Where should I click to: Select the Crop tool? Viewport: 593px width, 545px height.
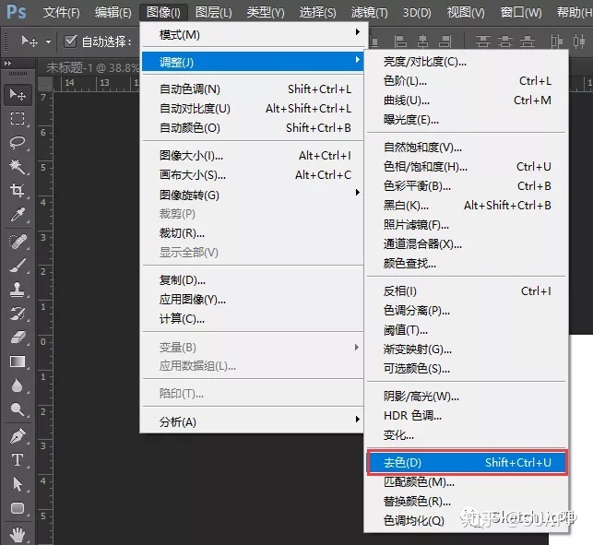[x=18, y=190]
